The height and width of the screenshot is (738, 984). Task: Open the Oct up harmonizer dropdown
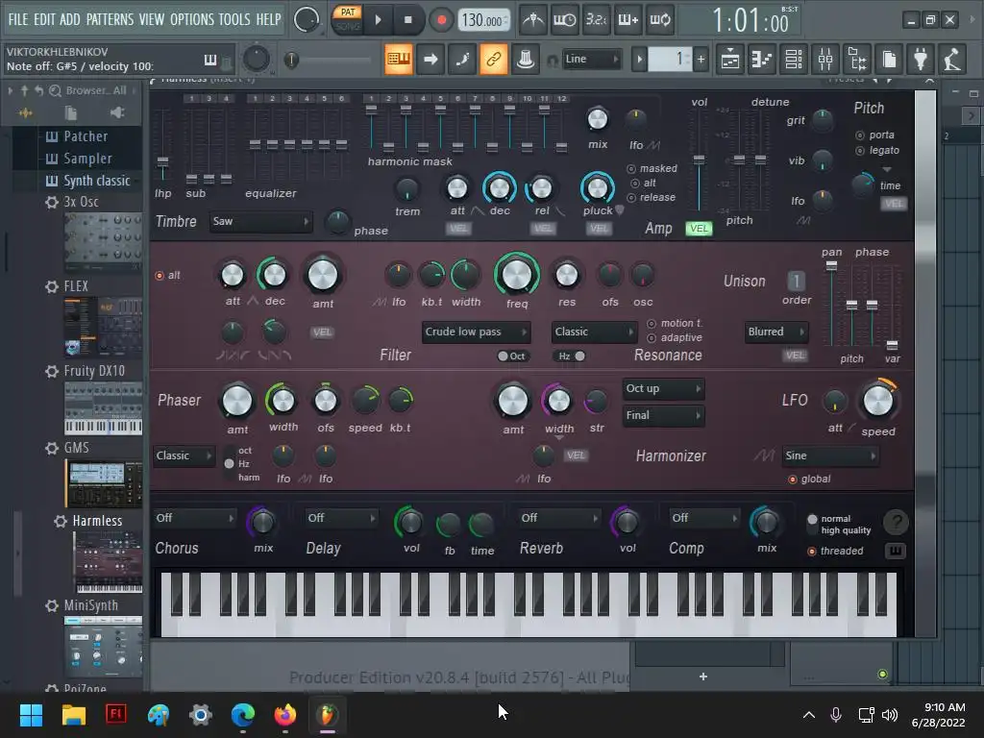(x=663, y=388)
